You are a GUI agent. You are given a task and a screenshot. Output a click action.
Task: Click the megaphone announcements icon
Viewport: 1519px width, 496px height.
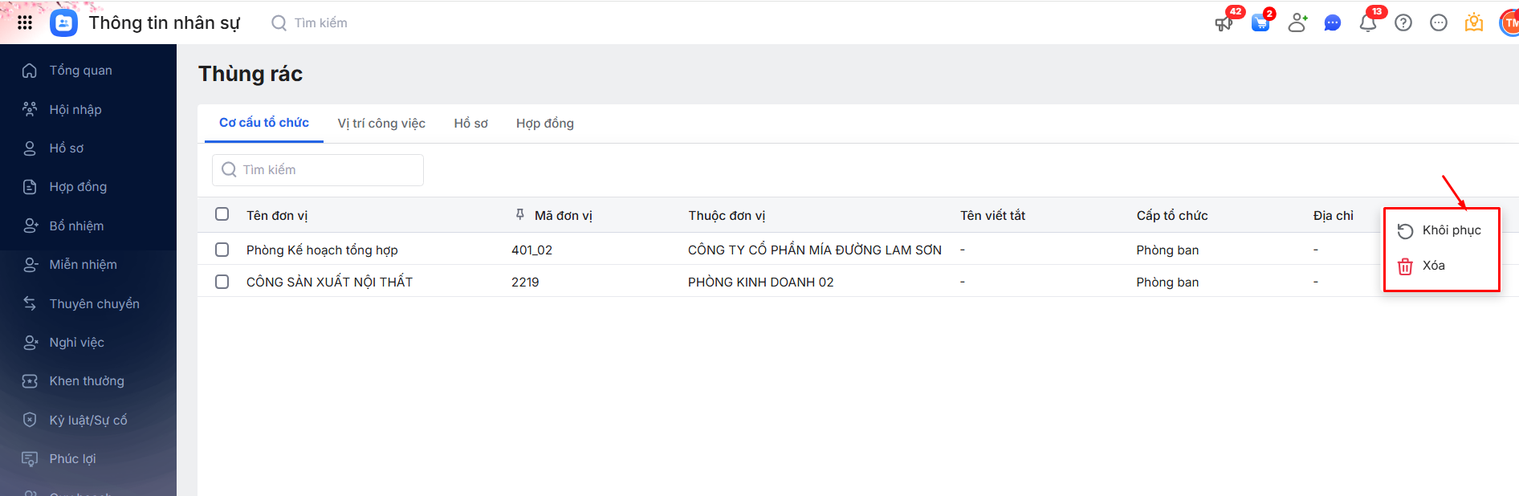tap(1224, 23)
